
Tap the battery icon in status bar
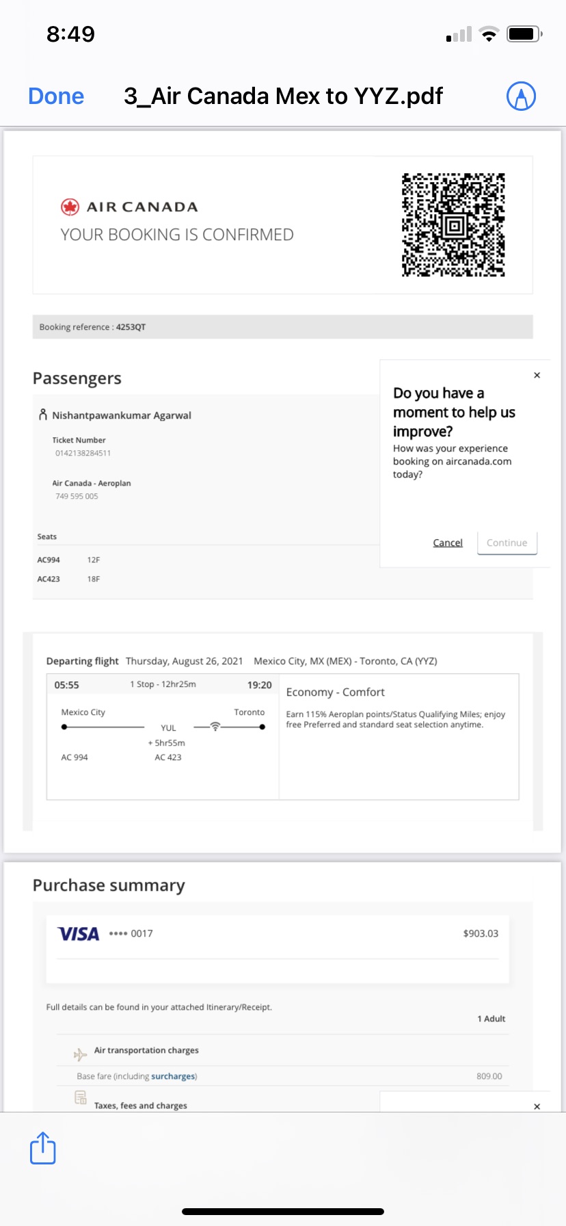[x=524, y=34]
